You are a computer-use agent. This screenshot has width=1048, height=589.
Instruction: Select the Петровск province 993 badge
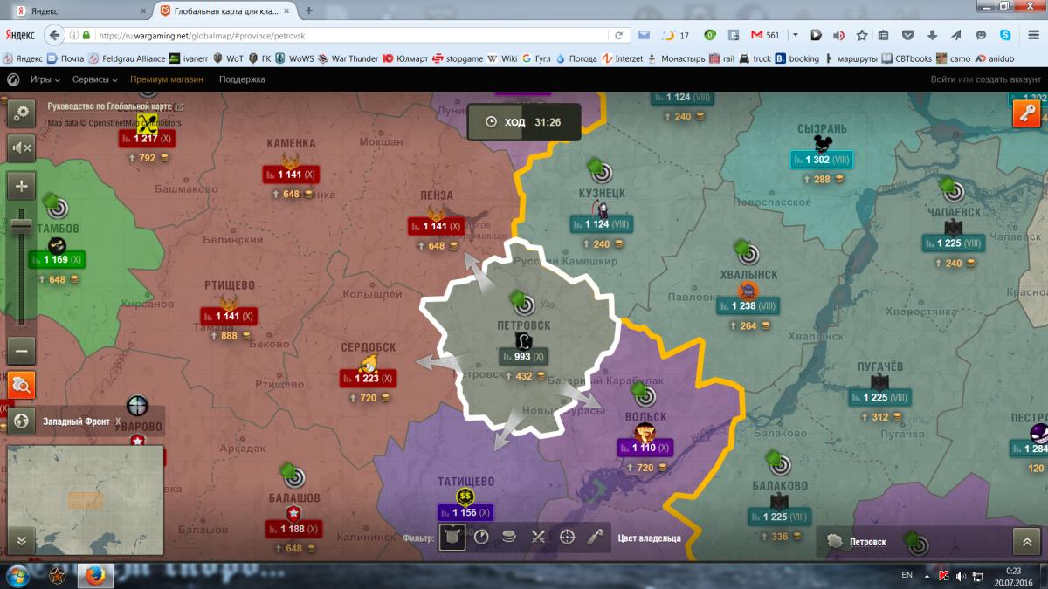tap(524, 357)
